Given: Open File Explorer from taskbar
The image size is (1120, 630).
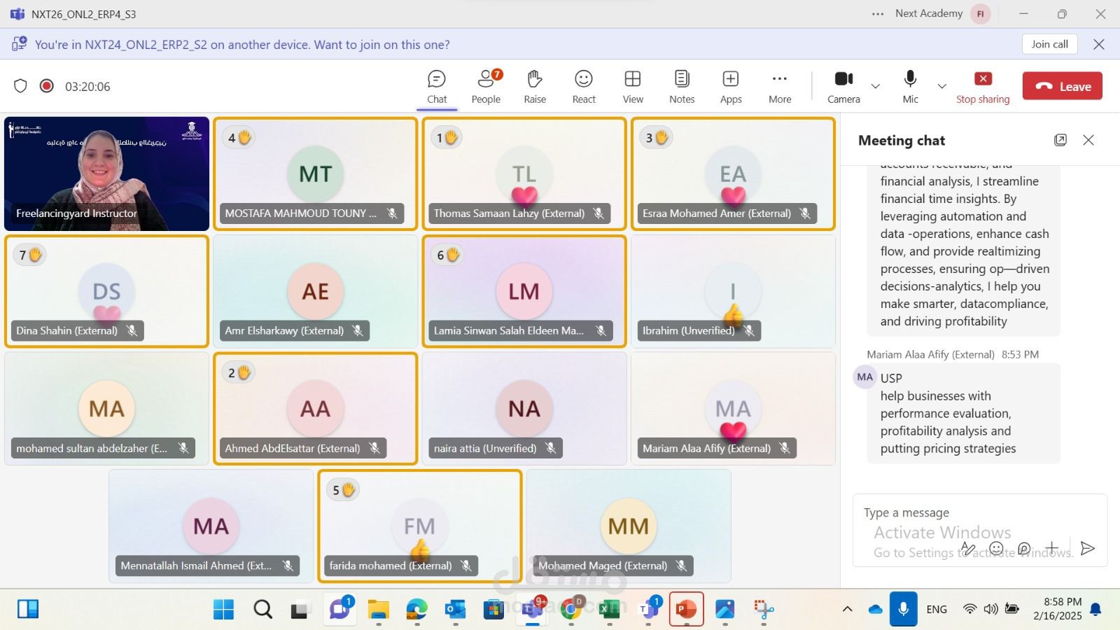Looking at the screenshot, I should tap(378, 610).
